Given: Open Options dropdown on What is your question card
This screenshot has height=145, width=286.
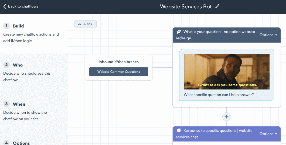Looking at the screenshot, I should pyautogui.click(x=268, y=35).
